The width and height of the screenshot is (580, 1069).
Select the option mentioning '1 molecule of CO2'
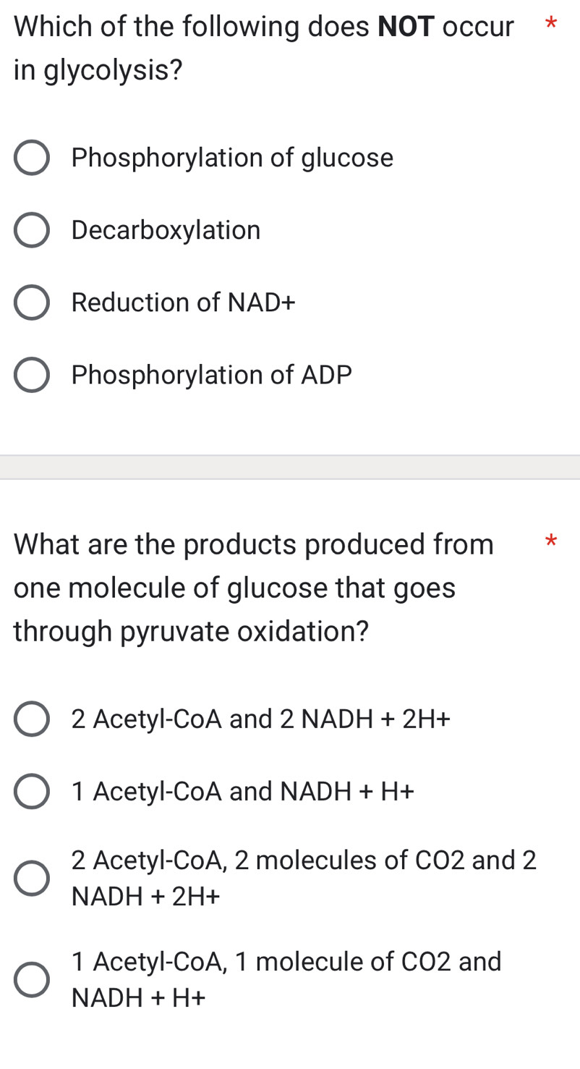pos(31,979)
